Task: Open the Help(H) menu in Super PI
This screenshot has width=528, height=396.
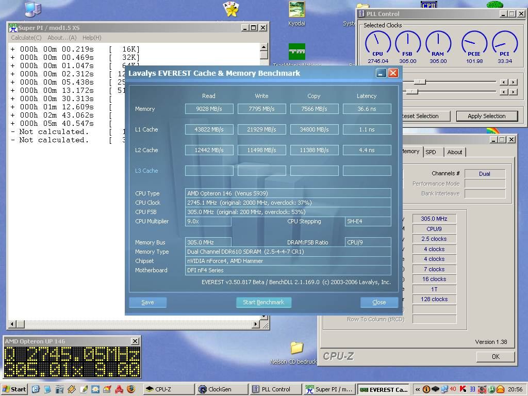Action: 92,38
